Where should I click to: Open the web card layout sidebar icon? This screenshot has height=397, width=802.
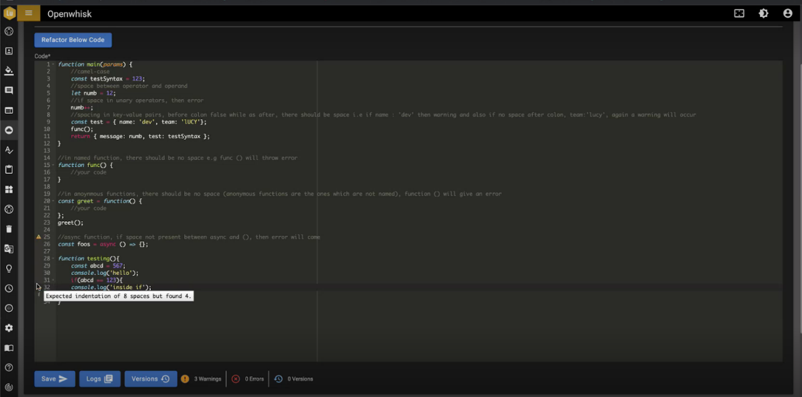pos(9,110)
